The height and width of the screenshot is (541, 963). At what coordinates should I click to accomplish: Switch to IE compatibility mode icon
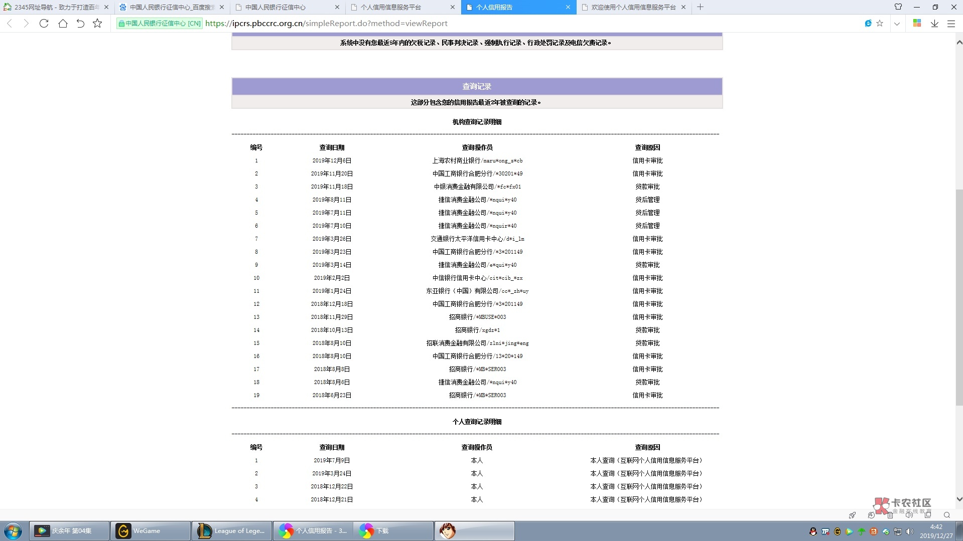(x=868, y=24)
